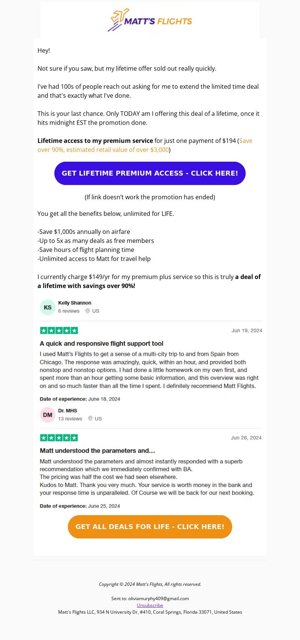Click the Jun 19, 2024 review date
This screenshot has width=300, height=640.
click(247, 331)
